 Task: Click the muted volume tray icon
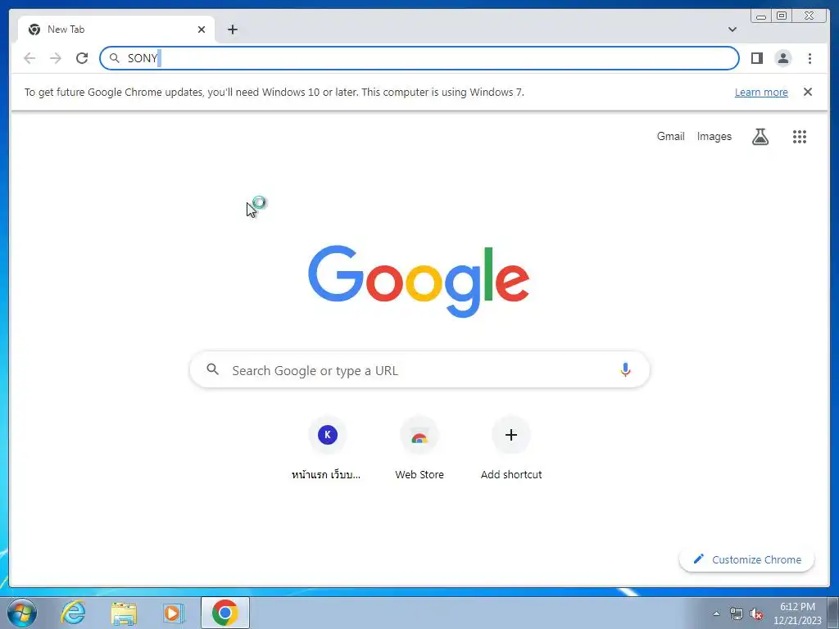click(756, 613)
